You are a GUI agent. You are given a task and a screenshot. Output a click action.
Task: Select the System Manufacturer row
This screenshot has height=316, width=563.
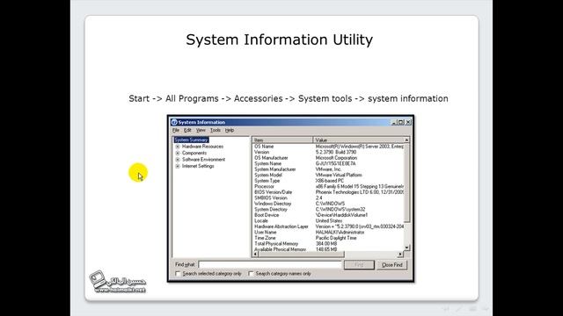328,169
